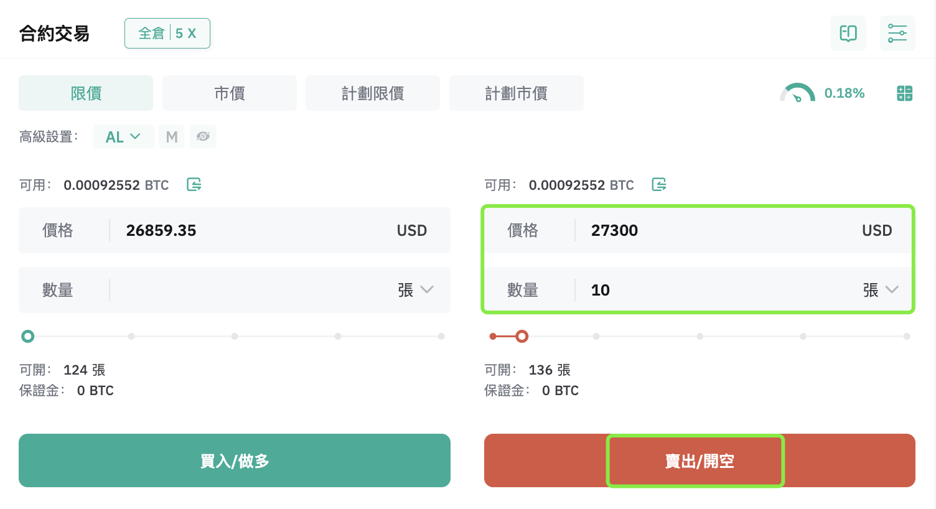Open the 張 unit dropdown in left quantity field
The width and height of the screenshot is (936, 509).
416,290
